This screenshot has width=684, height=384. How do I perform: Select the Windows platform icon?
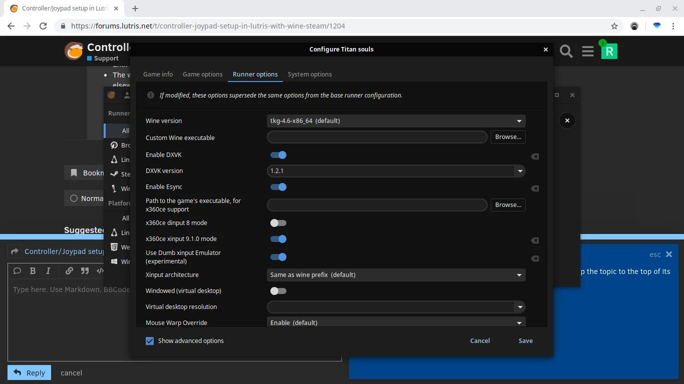click(x=114, y=261)
